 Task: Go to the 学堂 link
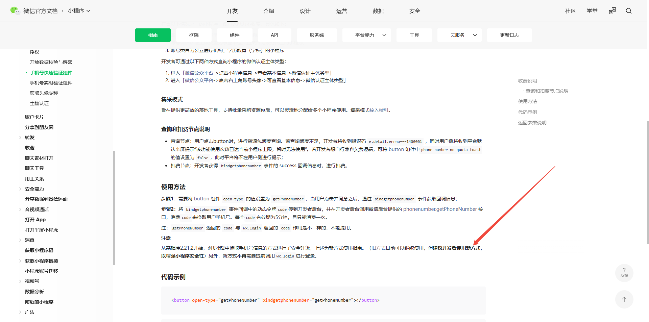coord(592,11)
